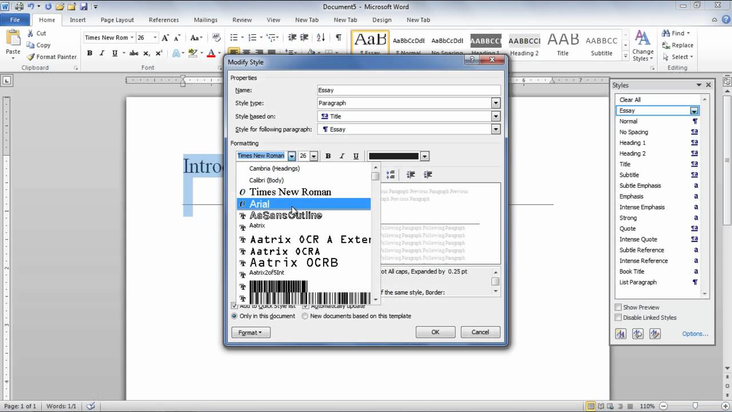Apply Subscript from the ribbon
This screenshot has width=732, height=412.
point(146,53)
